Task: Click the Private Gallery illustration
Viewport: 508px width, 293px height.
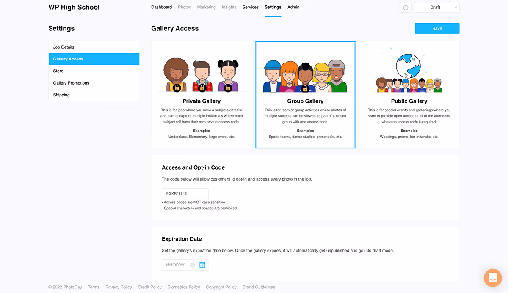Action: [202, 75]
